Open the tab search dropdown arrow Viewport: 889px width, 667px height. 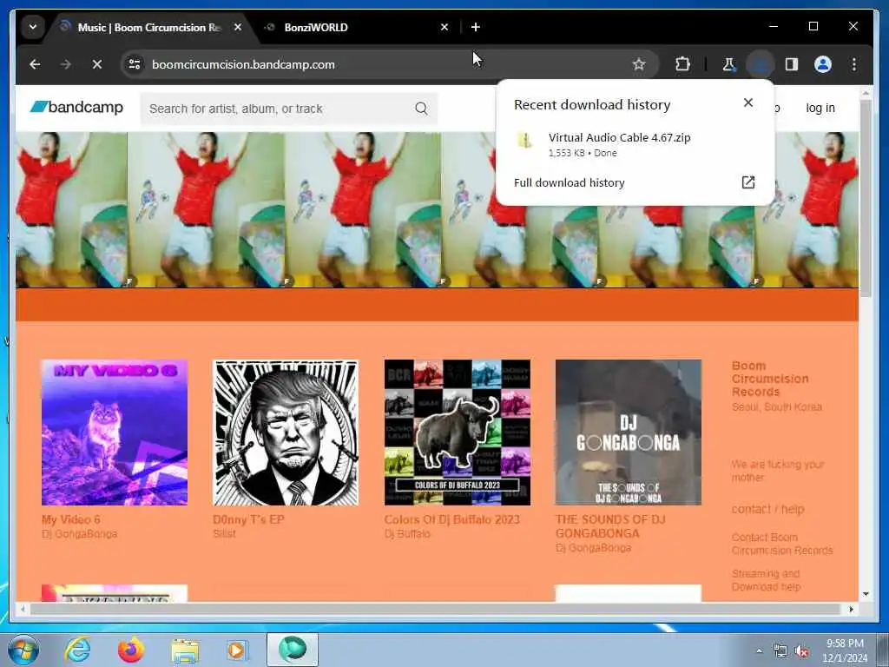pyautogui.click(x=33, y=27)
